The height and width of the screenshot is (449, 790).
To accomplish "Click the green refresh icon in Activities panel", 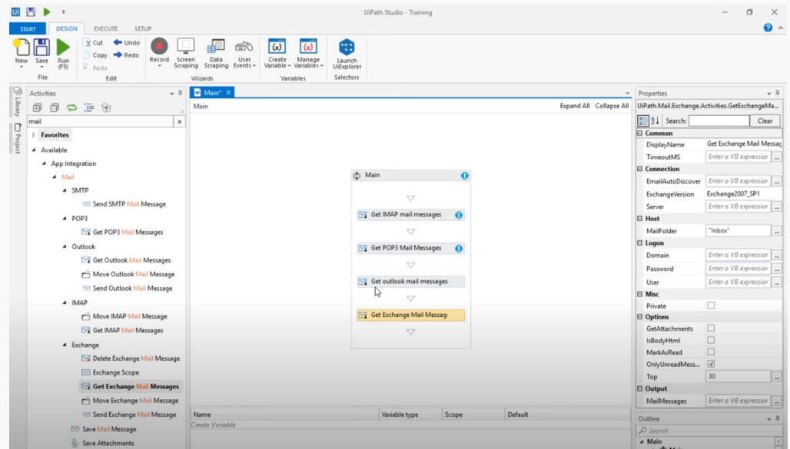I will point(71,107).
